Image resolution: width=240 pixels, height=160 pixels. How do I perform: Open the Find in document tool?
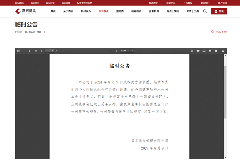(30, 51)
